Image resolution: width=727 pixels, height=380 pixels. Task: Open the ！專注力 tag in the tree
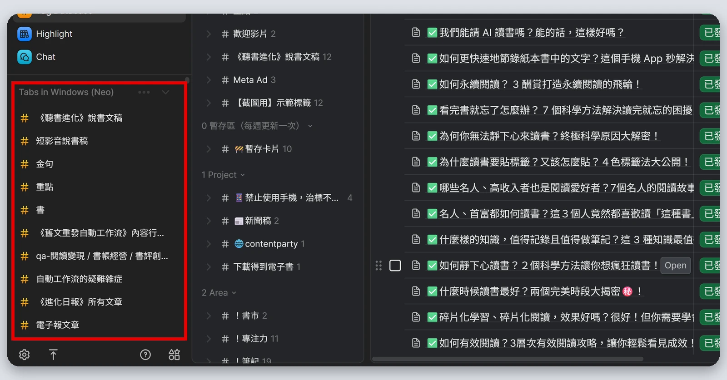[251, 339]
